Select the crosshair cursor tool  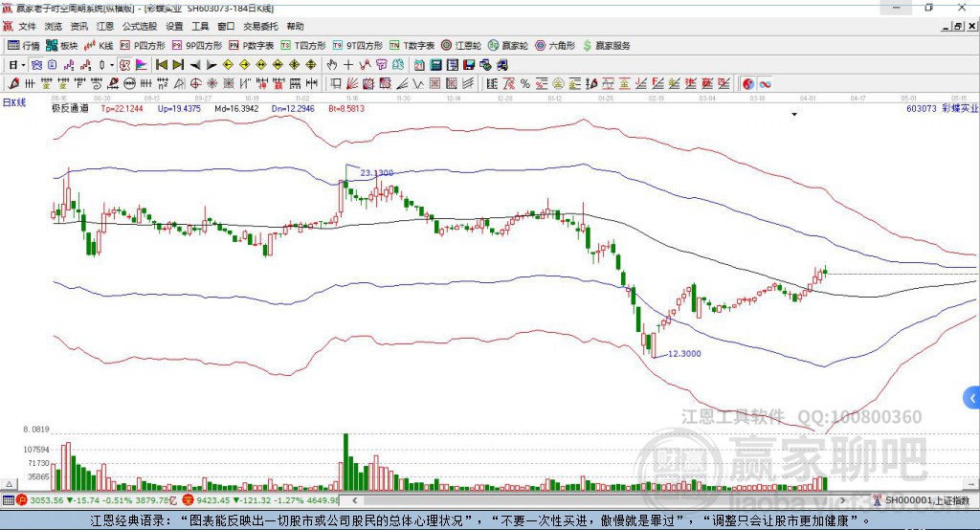[x=348, y=65]
